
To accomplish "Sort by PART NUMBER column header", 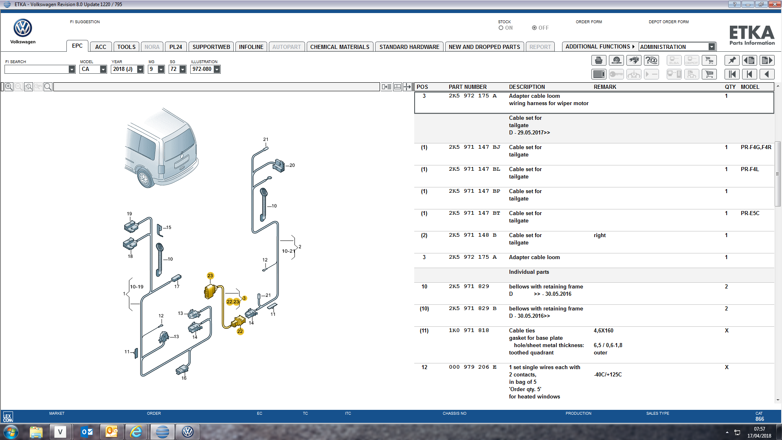I will click(x=468, y=87).
